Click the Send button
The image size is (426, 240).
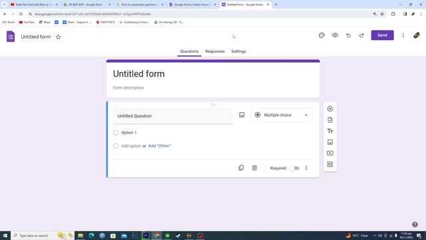pyautogui.click(x=382, y=35)
